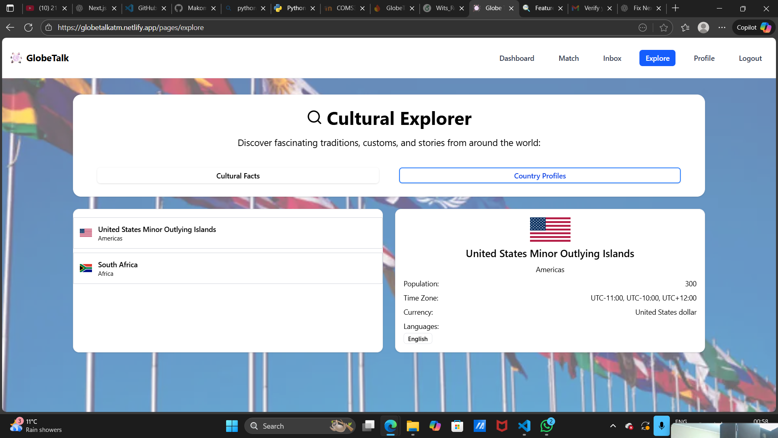Add the page to favorites via the star
778x438 pixels.
click(664, 27)
